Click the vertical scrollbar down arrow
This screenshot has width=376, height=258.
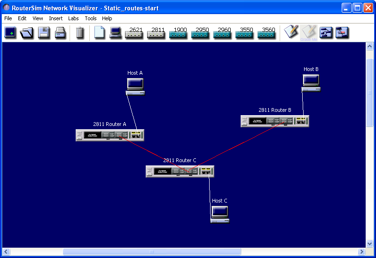click(x=369, y=244)
